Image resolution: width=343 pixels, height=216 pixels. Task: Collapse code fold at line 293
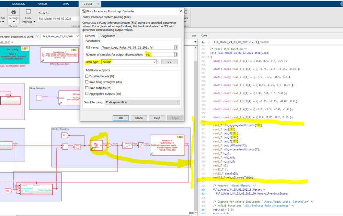click(208, 57)
